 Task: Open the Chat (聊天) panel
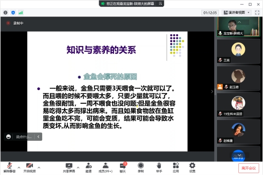[122, 167]
